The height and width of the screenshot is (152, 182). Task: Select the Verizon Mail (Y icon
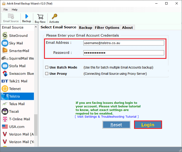pyautogui.click(x=5, y=142)
